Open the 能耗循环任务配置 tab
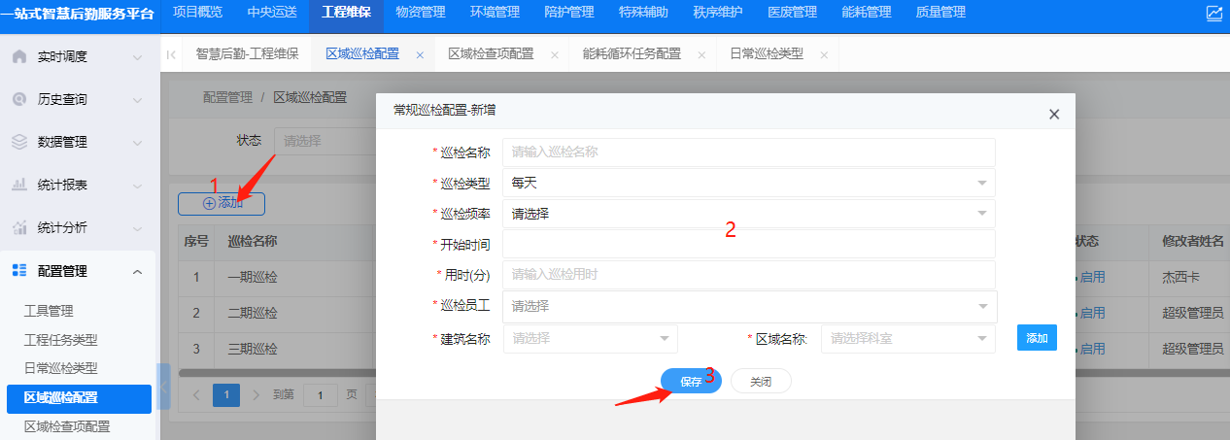 [632, 54]
